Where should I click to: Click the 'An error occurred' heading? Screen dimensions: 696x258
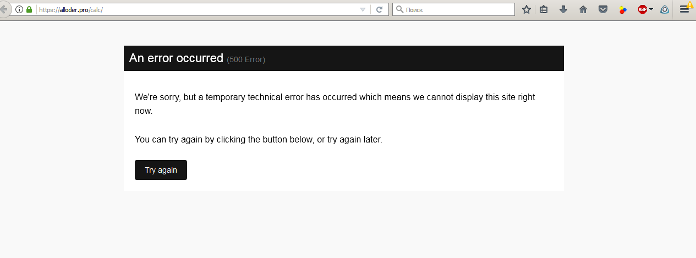(x=176, y=58)
